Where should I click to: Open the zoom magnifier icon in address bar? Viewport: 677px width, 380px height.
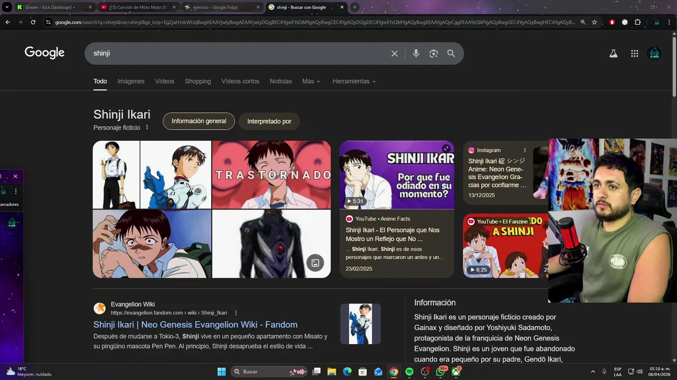583,22
